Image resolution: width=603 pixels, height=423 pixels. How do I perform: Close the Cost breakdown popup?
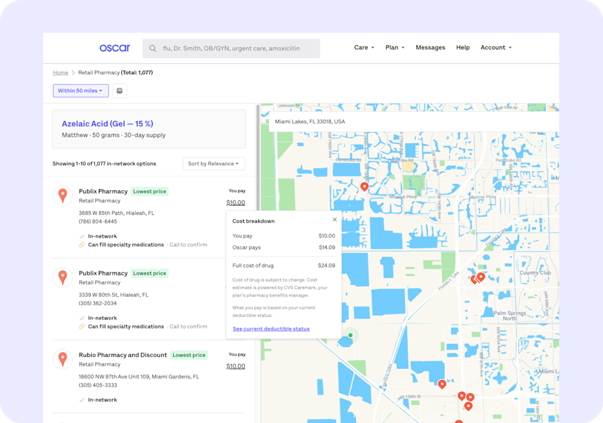335,220
